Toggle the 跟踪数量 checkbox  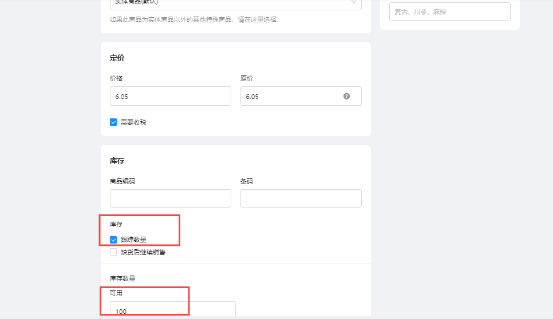tap(113, 240)
